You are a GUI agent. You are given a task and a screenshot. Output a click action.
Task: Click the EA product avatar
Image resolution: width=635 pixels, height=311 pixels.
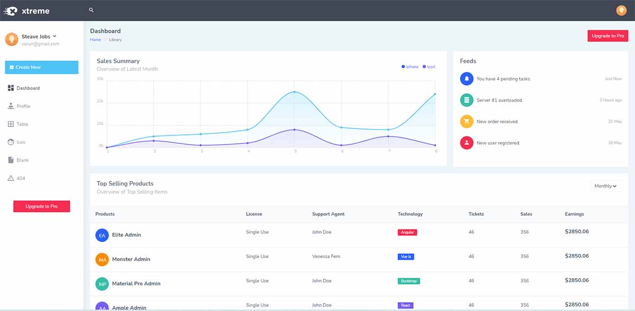102,235
